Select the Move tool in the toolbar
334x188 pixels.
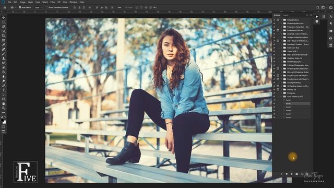click(x=4, y=18)
